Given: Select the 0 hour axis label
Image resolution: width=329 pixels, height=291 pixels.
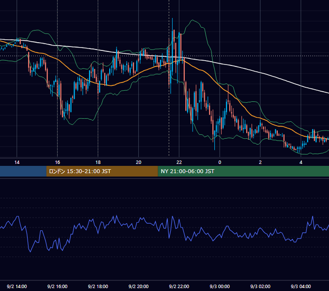Looking at the screenshot, I should pos(220,162).
